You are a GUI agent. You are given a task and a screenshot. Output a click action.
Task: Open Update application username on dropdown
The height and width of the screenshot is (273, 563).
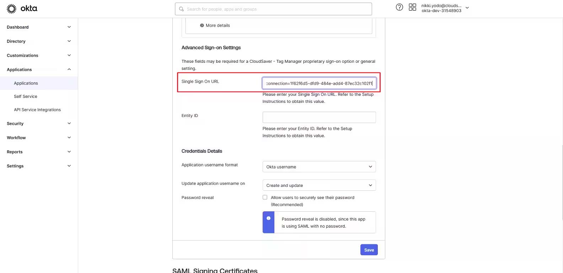click(x=319, y=185)
